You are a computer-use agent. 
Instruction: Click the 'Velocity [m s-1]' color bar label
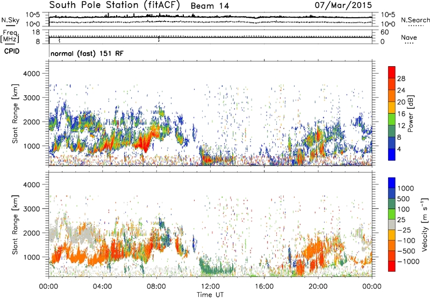[425, 224]
